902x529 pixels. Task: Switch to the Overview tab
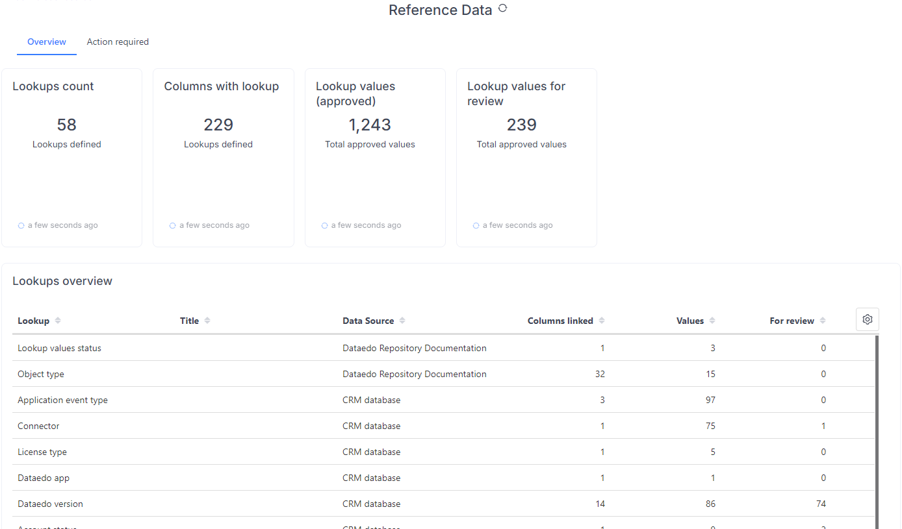[47, 42]
